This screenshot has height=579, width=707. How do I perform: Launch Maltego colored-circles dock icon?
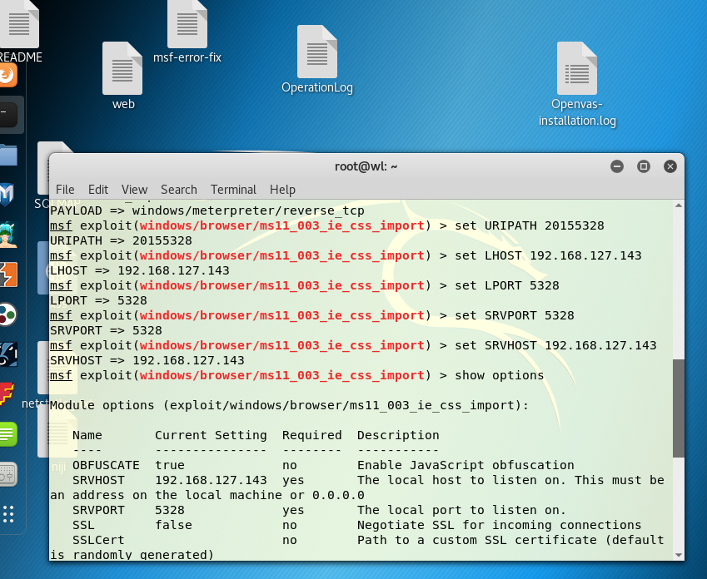pos(7,314)
